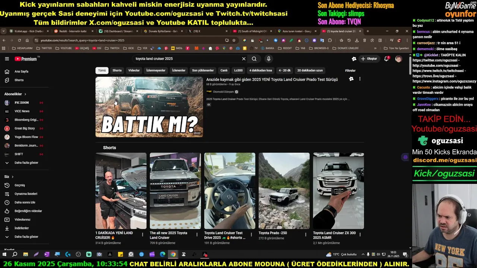Open a new Chrome tab
The width and height of the screenshot is (477, 268).
[368, 31]
